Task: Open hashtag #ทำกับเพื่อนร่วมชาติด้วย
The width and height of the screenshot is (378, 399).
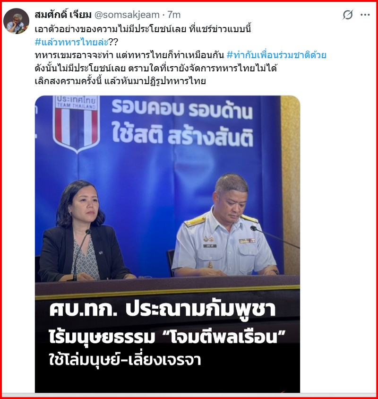Action: pos(276,55)
